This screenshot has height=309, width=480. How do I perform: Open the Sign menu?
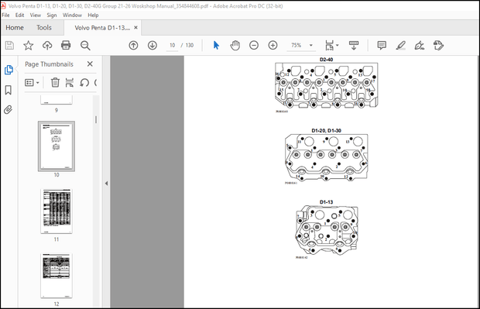52,15
